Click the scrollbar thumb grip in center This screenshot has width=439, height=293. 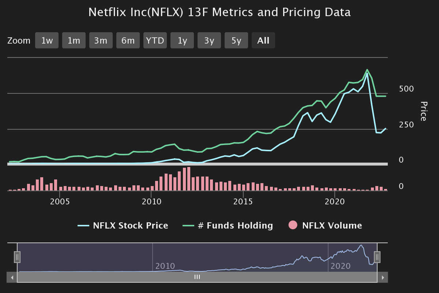click(197, 277)
